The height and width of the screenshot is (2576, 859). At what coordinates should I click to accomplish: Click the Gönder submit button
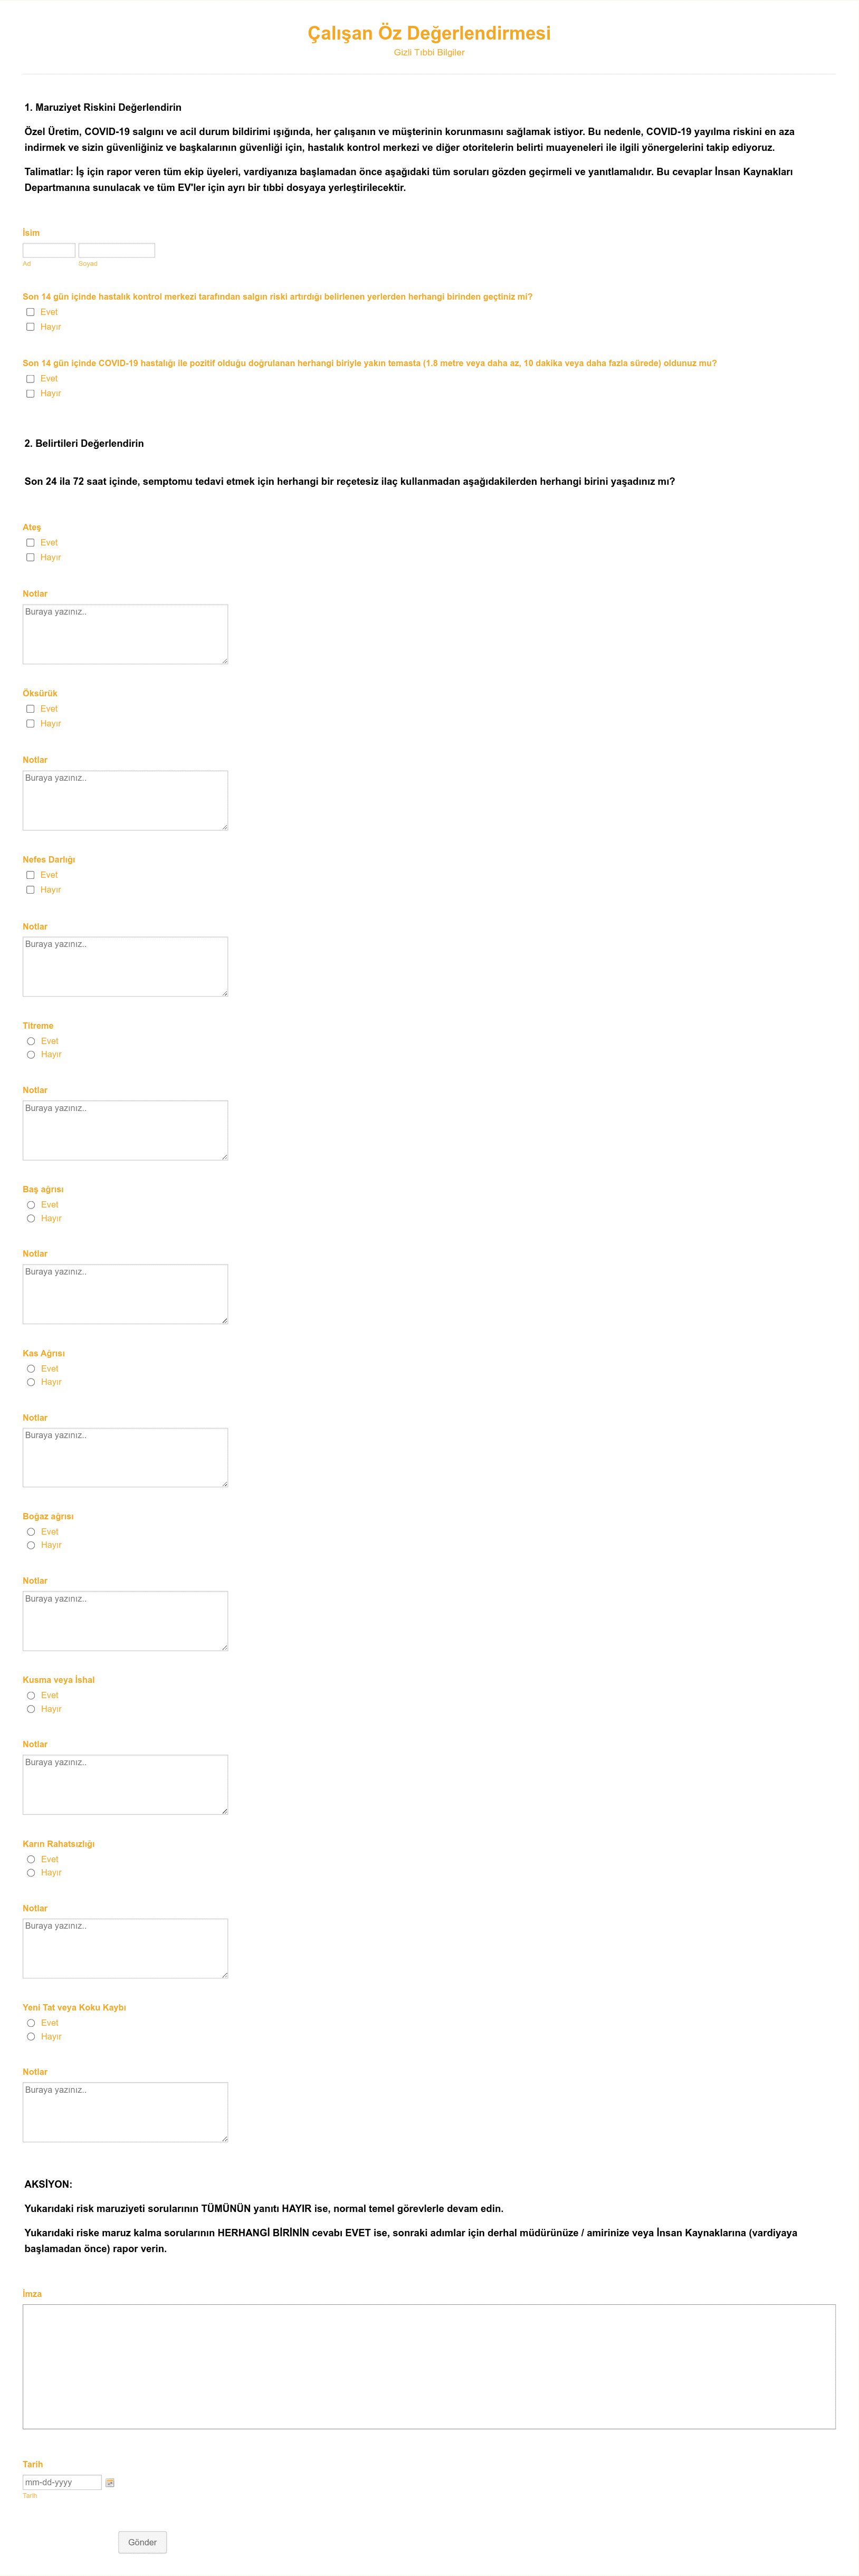coord(143,2542)
